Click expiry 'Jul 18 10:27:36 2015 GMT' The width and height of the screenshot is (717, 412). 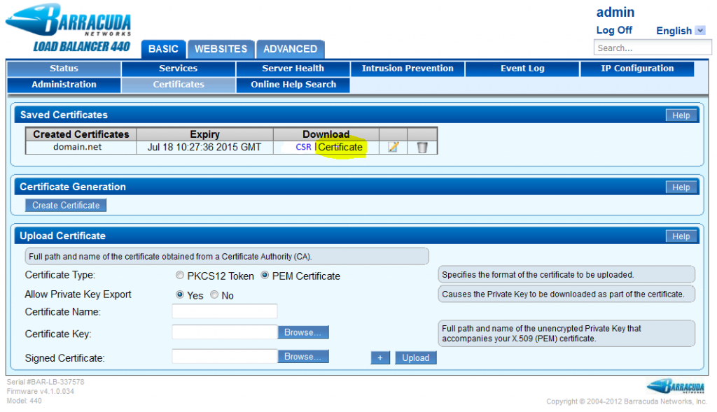(204, 147)
